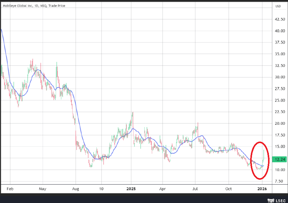Click the 2026 label on the time axis
Viewport: 288px width, 203px height.
262,189
